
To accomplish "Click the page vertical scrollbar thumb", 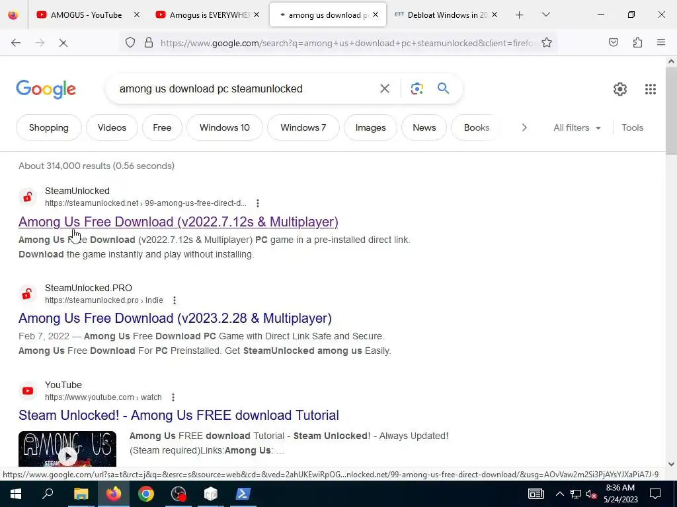I will tap(671, 112).
